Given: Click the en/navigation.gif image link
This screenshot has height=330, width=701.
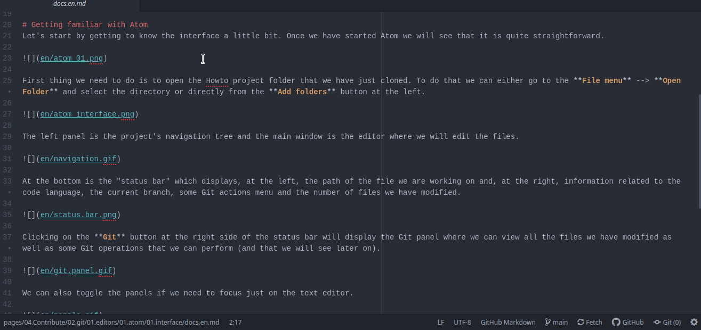Looking at the screenshot, I should pyautogui.click(x=78, y=159).
